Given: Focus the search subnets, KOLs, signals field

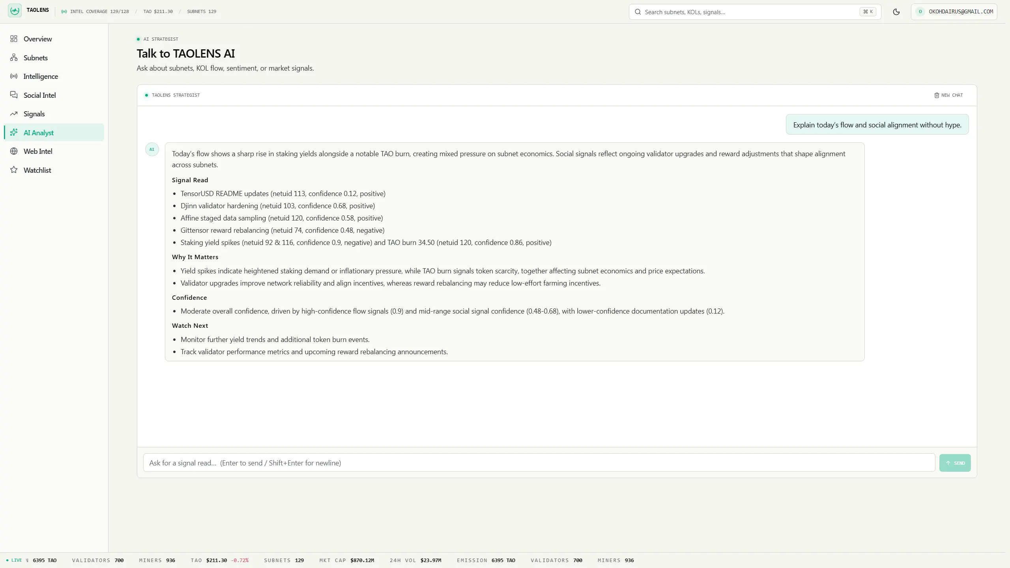Looking at the screenshot, I should (x=755, y=12).
